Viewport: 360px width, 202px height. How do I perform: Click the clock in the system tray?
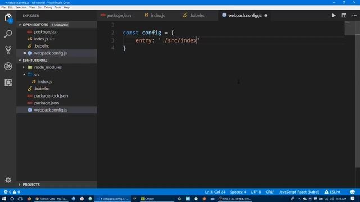pos(341,199)
